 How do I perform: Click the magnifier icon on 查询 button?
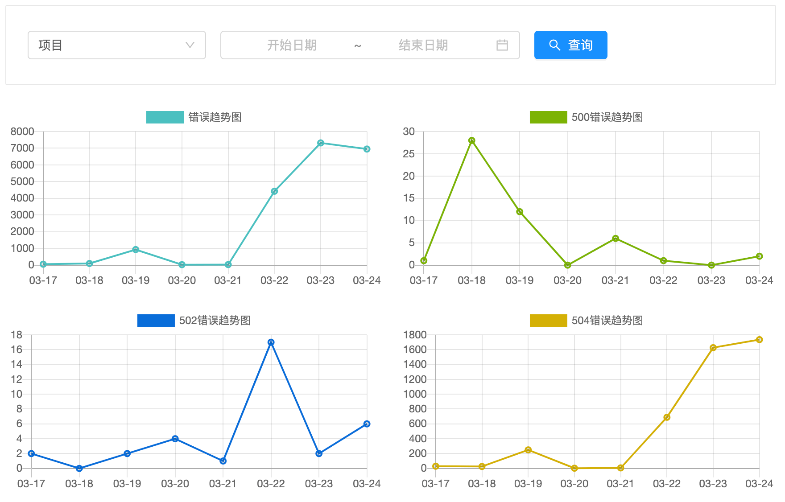click(x=554, y=45)
